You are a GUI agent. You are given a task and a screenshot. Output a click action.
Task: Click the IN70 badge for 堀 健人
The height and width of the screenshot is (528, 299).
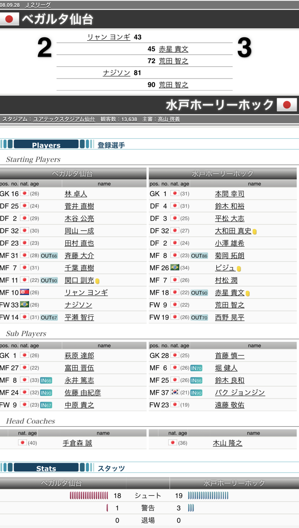[196, 368]
